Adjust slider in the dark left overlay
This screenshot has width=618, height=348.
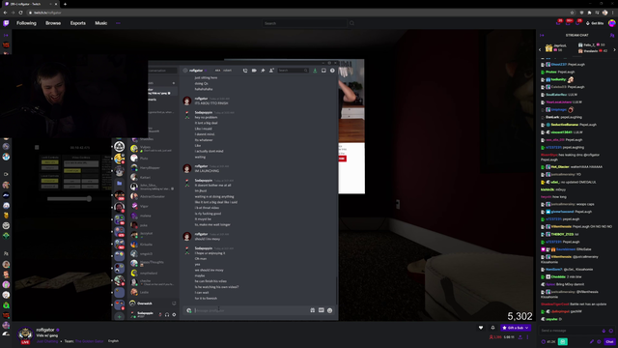pos(89,198)
